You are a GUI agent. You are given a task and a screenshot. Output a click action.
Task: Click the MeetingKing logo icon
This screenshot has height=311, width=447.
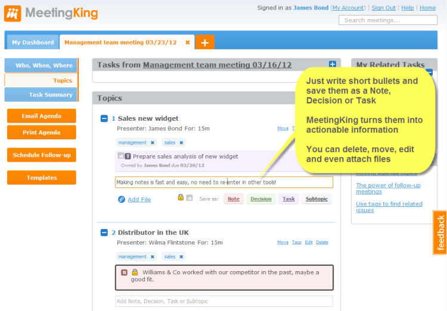click(13, 13)
